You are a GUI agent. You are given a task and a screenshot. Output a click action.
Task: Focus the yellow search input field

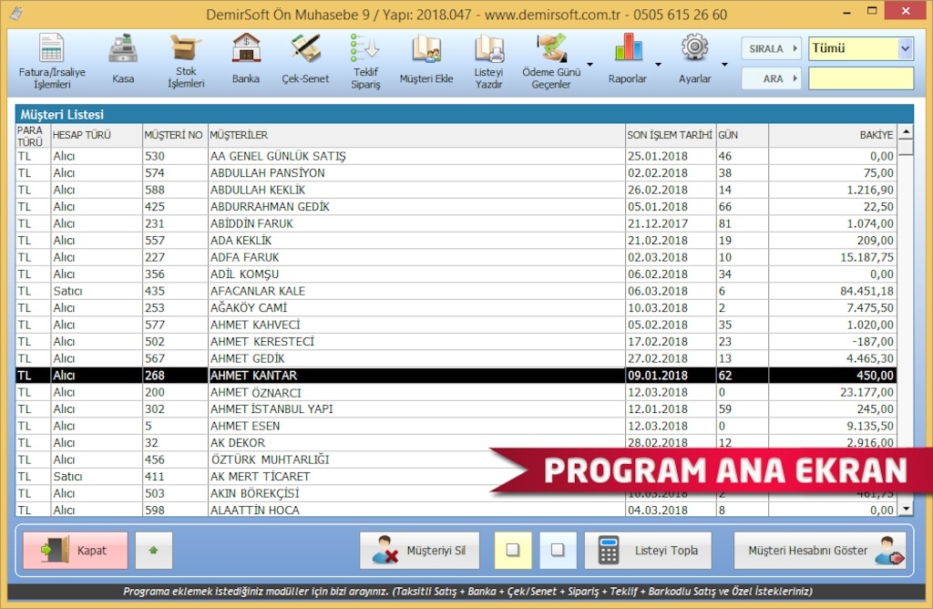click(x=860, y=78)
